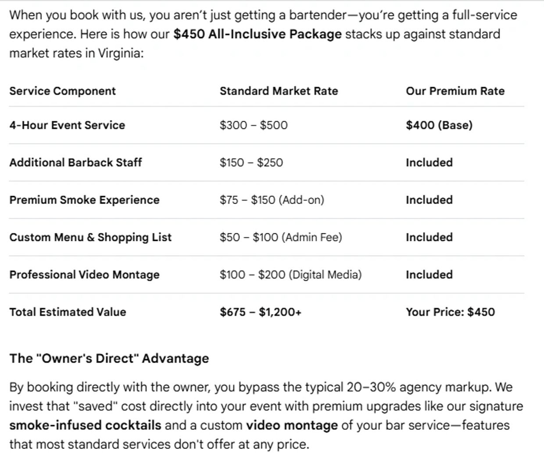Click the "$150 – $250" market rate cell

pyautogui.click(x=251, y=163)
